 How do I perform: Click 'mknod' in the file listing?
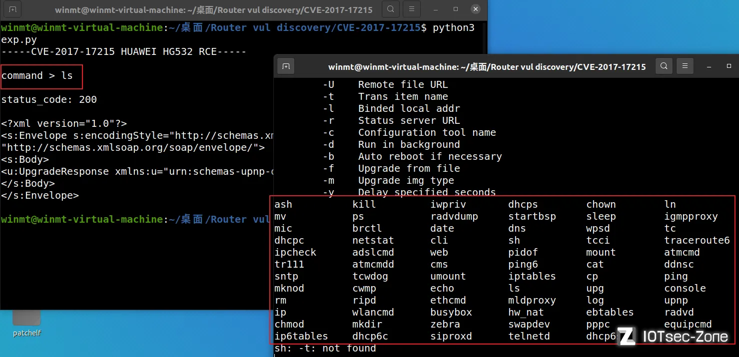coord(289,289)
